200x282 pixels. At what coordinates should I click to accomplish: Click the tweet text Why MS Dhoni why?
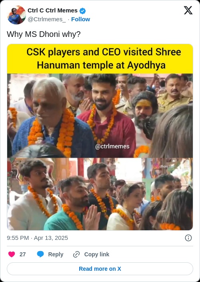[44, 34]
